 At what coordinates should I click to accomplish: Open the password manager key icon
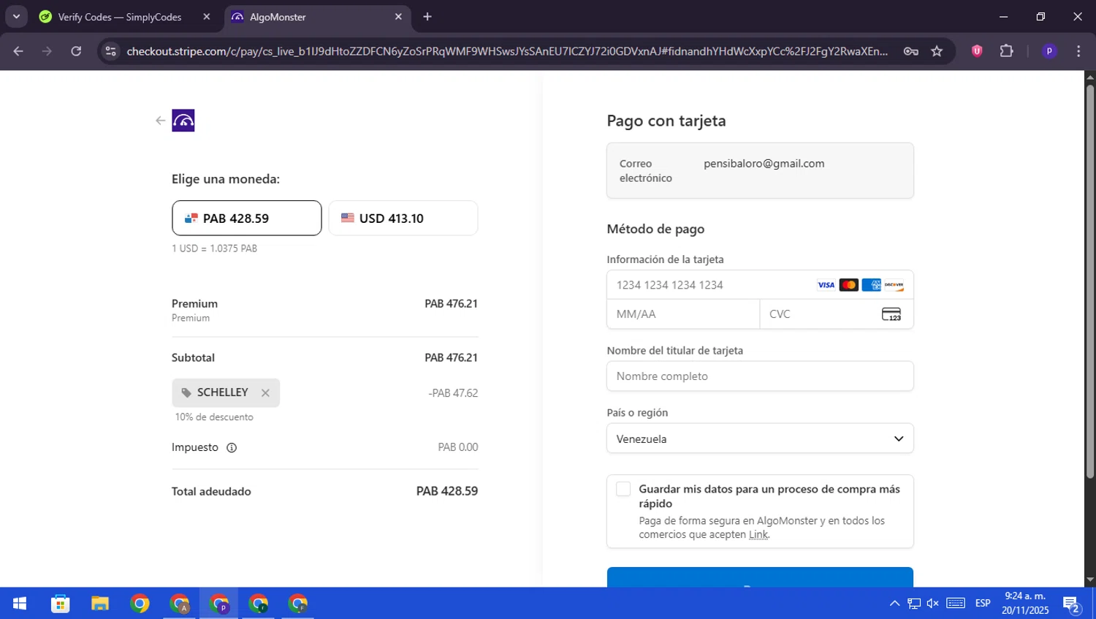tap(910, 51)
